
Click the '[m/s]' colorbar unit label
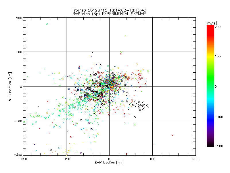(211, 23)
